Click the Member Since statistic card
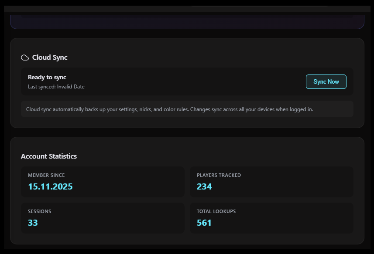 [x=103, y=181]
